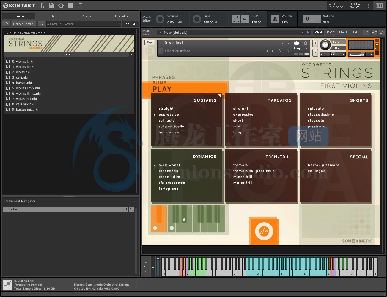Go to next multi rack preset arrow
Image resolution: width=387 pixels, height=297 pixels.
click(308, 33)
